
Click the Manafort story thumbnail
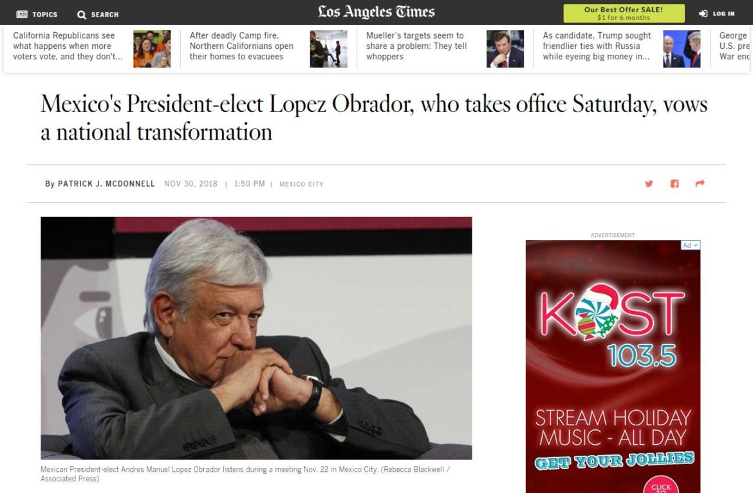[x=505, y=49]
